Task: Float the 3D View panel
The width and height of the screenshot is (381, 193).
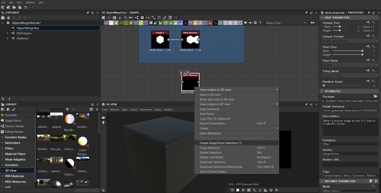Action: (311, 104)
